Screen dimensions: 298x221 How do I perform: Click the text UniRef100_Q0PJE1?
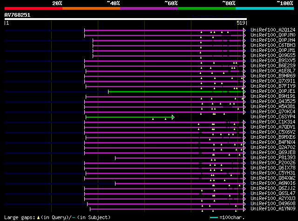[273, 91]
